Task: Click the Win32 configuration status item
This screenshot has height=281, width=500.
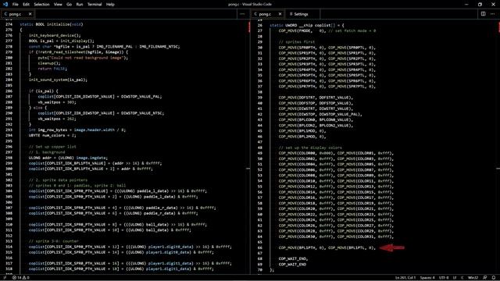Action: [473, 278]
